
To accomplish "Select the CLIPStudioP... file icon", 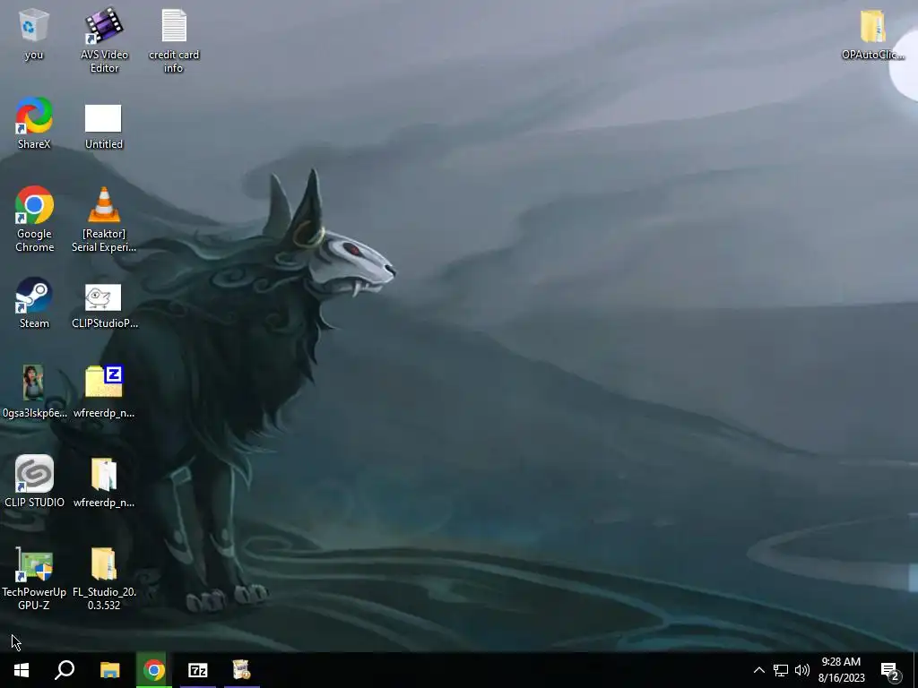I will point(104,306).
